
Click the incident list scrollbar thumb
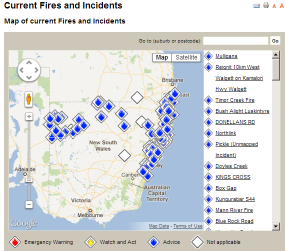[275, 69]
